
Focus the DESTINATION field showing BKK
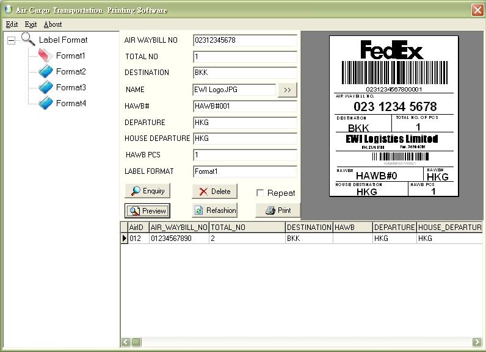point(245,73)
